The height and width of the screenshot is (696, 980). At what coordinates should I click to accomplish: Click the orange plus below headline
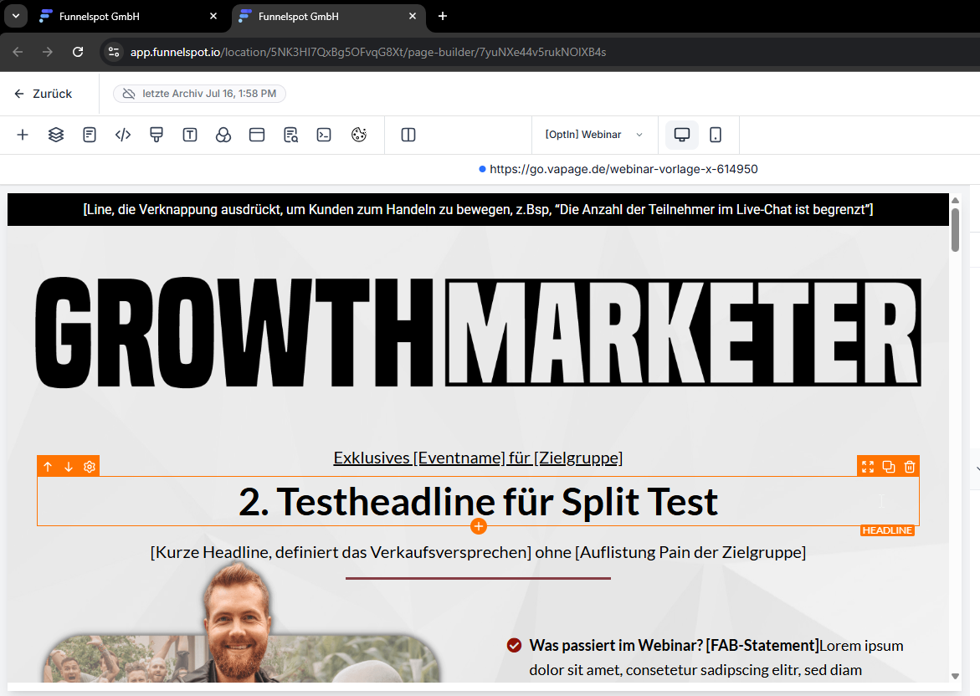(x=479, y=527)
